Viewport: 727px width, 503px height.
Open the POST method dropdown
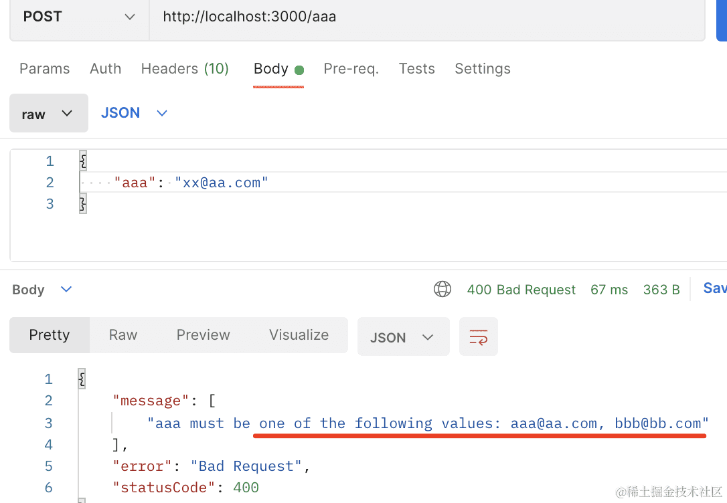(x=79, y=17)
